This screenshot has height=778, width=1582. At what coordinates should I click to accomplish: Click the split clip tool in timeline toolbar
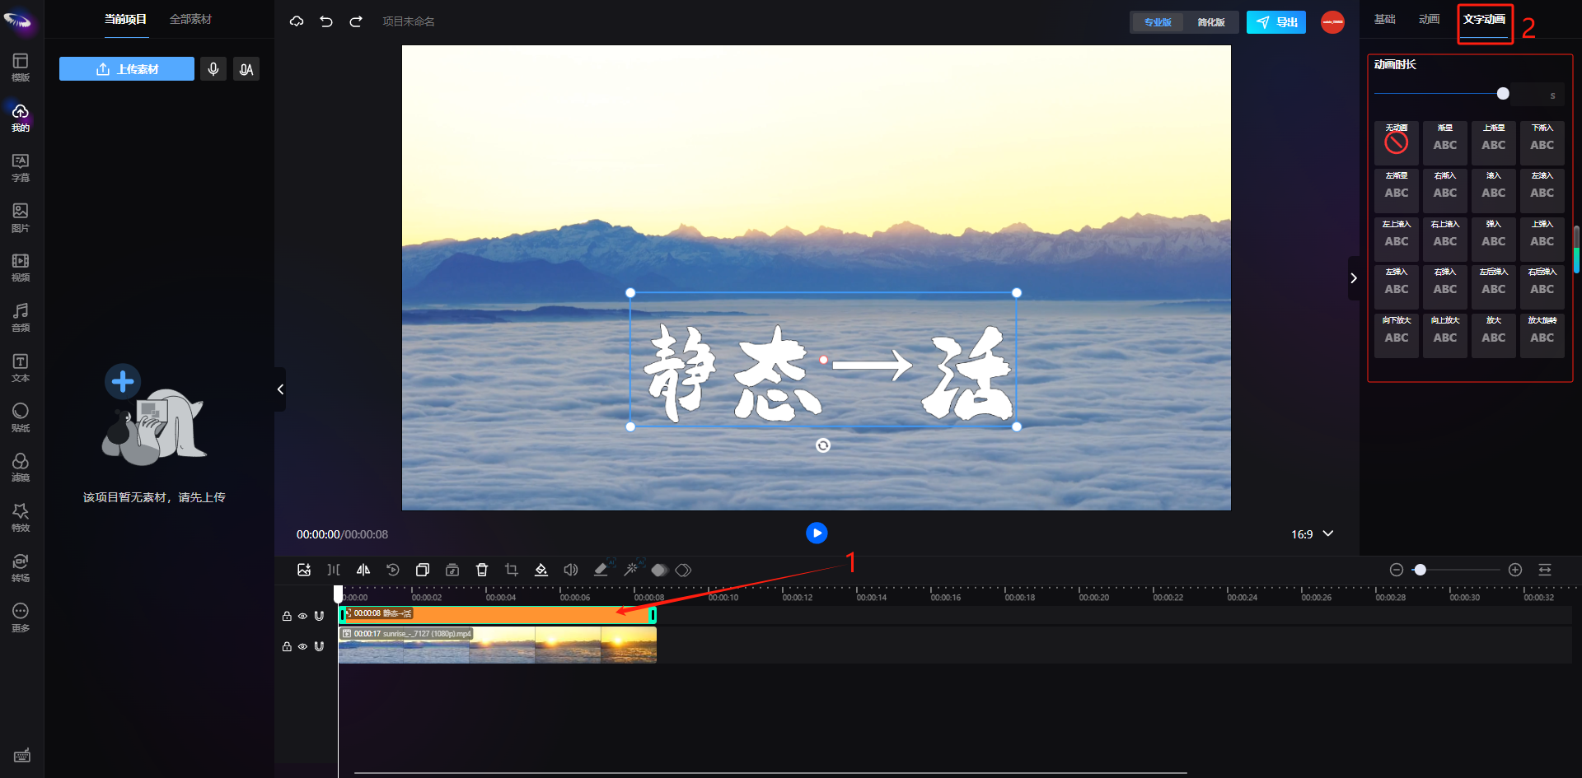point(334,570)
